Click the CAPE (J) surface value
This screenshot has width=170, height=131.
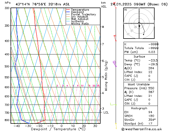pyautogui.click(x=149, y=76)
